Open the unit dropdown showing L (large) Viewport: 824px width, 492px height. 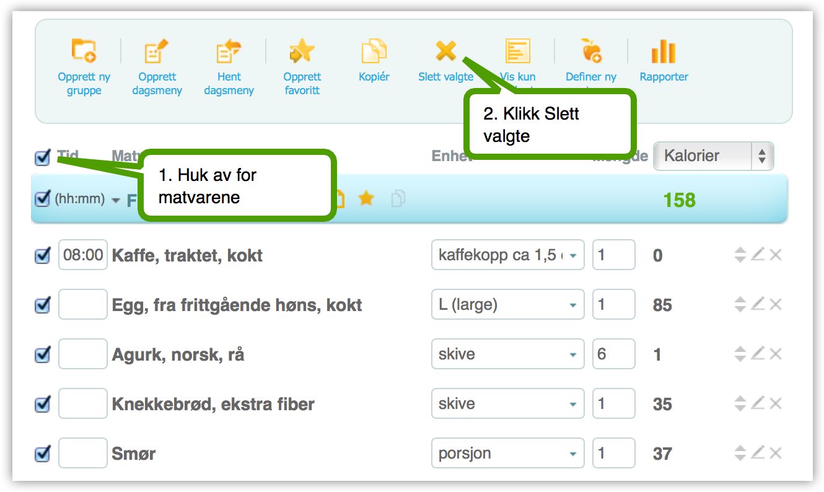coord(508,305)
